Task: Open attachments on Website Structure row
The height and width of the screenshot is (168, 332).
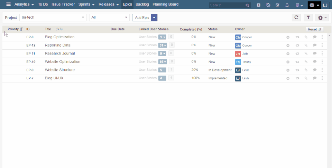Action: point(306,70)
